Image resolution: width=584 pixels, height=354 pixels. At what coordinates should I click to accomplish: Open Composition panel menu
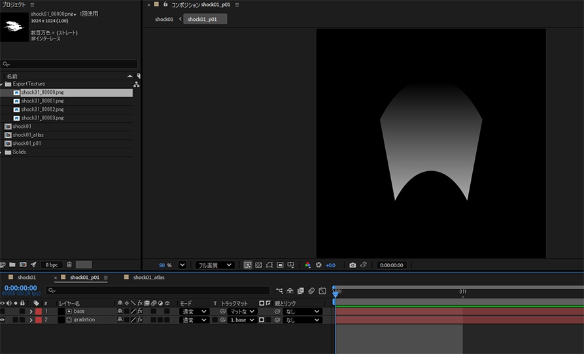pos(237,5)
